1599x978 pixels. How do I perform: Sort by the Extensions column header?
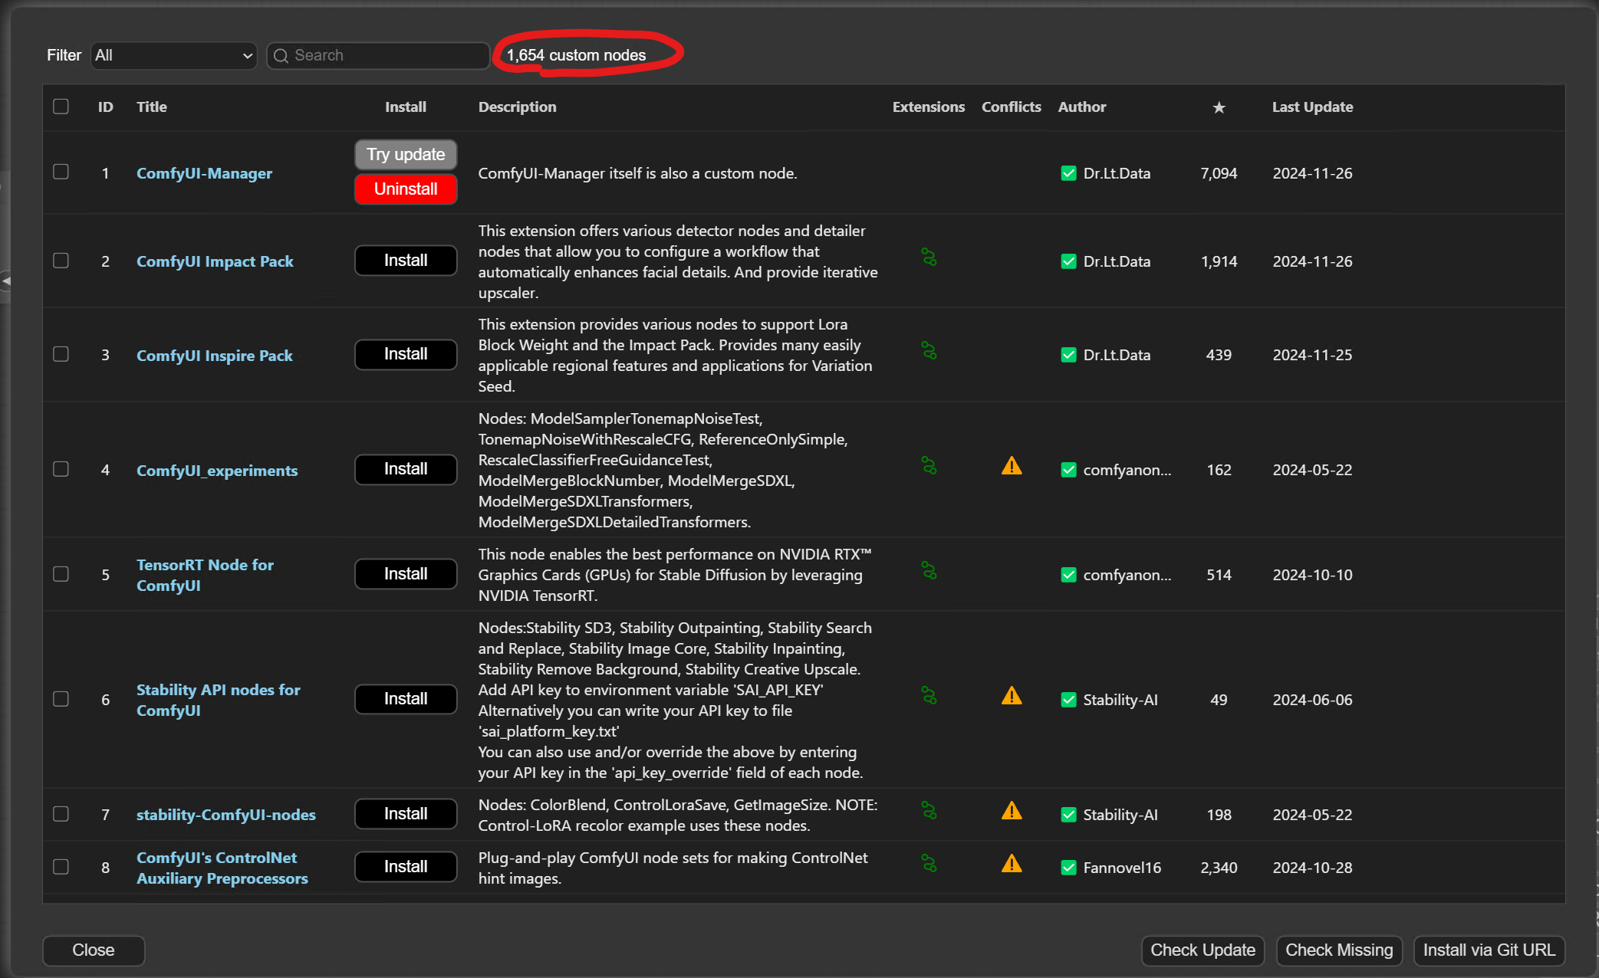click(929, 107)
